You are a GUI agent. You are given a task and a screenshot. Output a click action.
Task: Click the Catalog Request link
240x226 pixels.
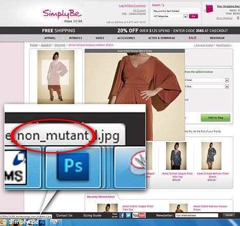click(137, 13)
